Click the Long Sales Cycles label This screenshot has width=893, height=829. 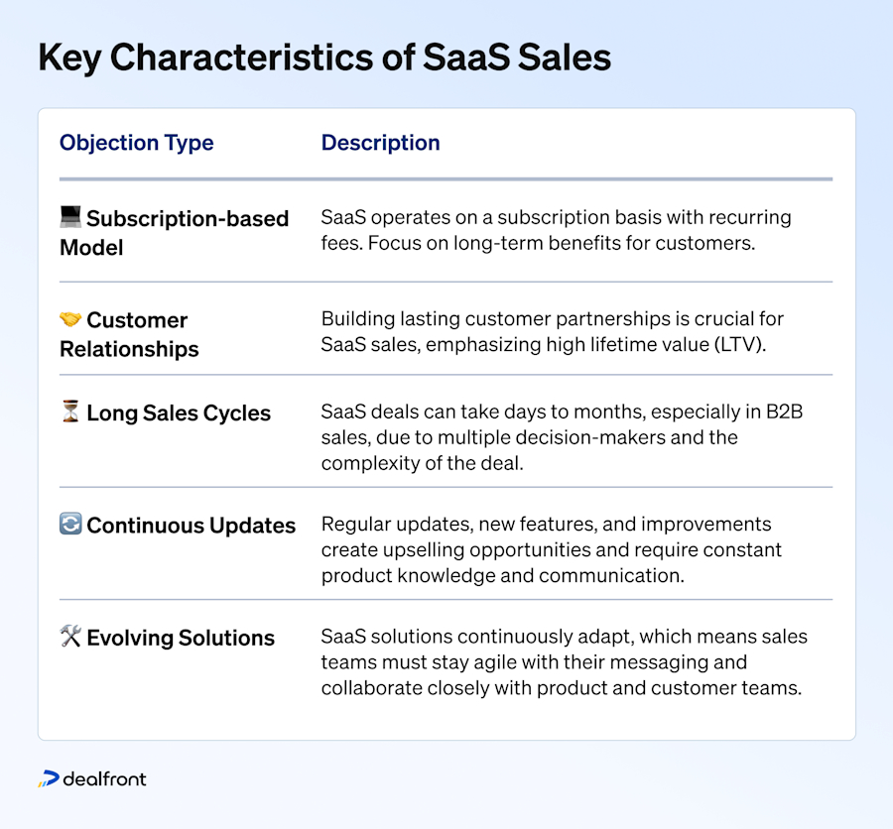tap(179, 413)
